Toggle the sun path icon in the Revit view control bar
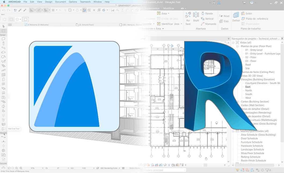This screenshot has width=284, height=173. click(148, 165)
